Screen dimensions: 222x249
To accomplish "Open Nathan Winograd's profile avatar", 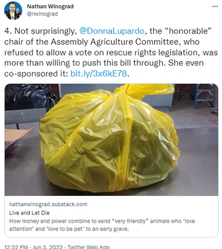I will tap(13, 11).
